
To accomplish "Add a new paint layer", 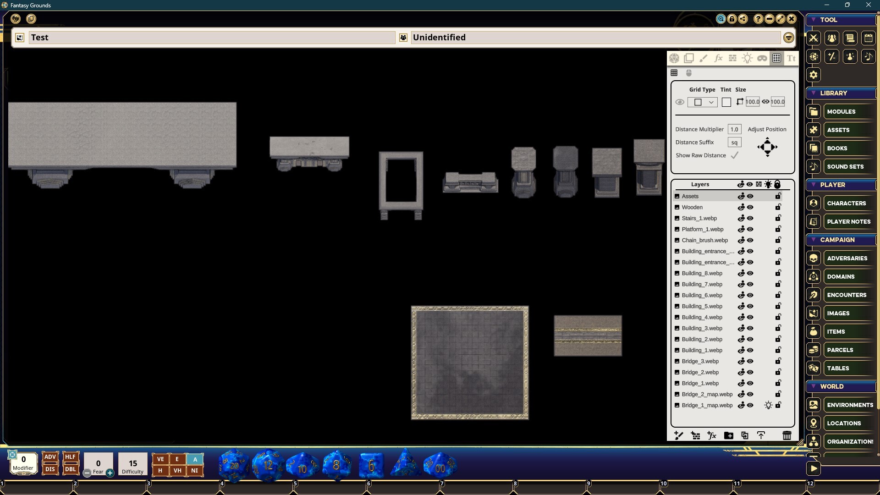I will [679, 435].
